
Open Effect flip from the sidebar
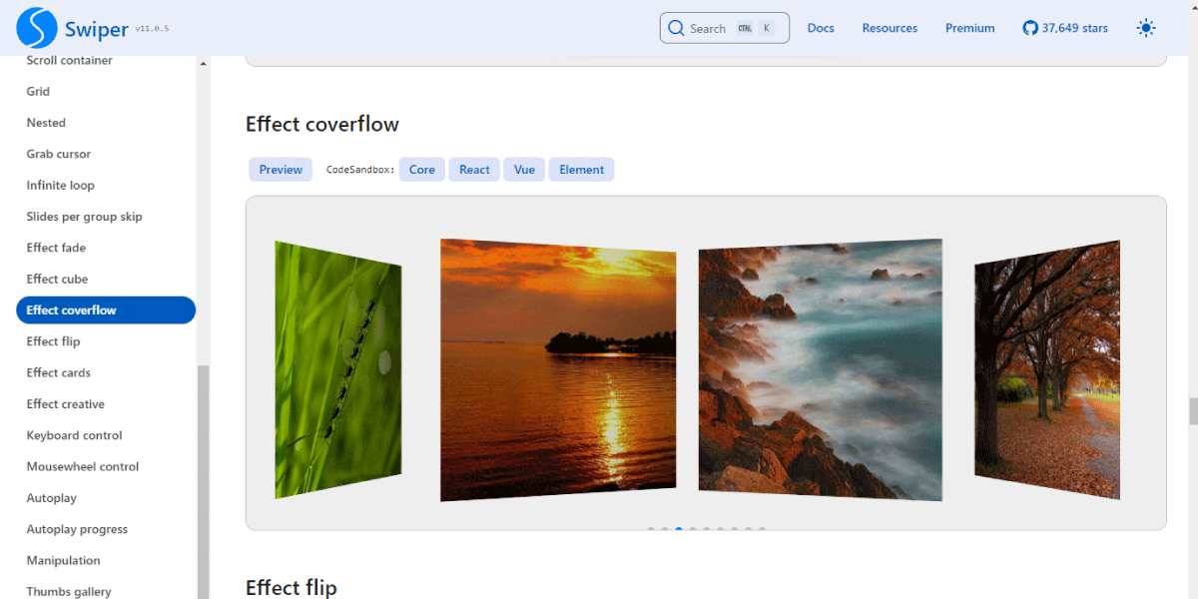coord(53,341)
